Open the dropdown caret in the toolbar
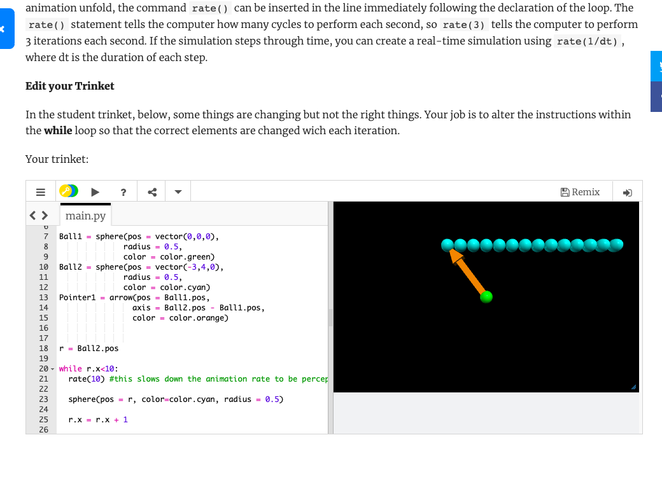Screen dimensions: 662x477 [x=177, y=191]
